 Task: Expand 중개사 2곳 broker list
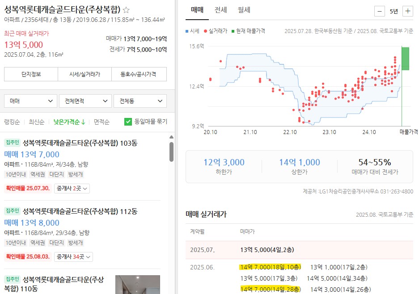click(x=72, y=188)
